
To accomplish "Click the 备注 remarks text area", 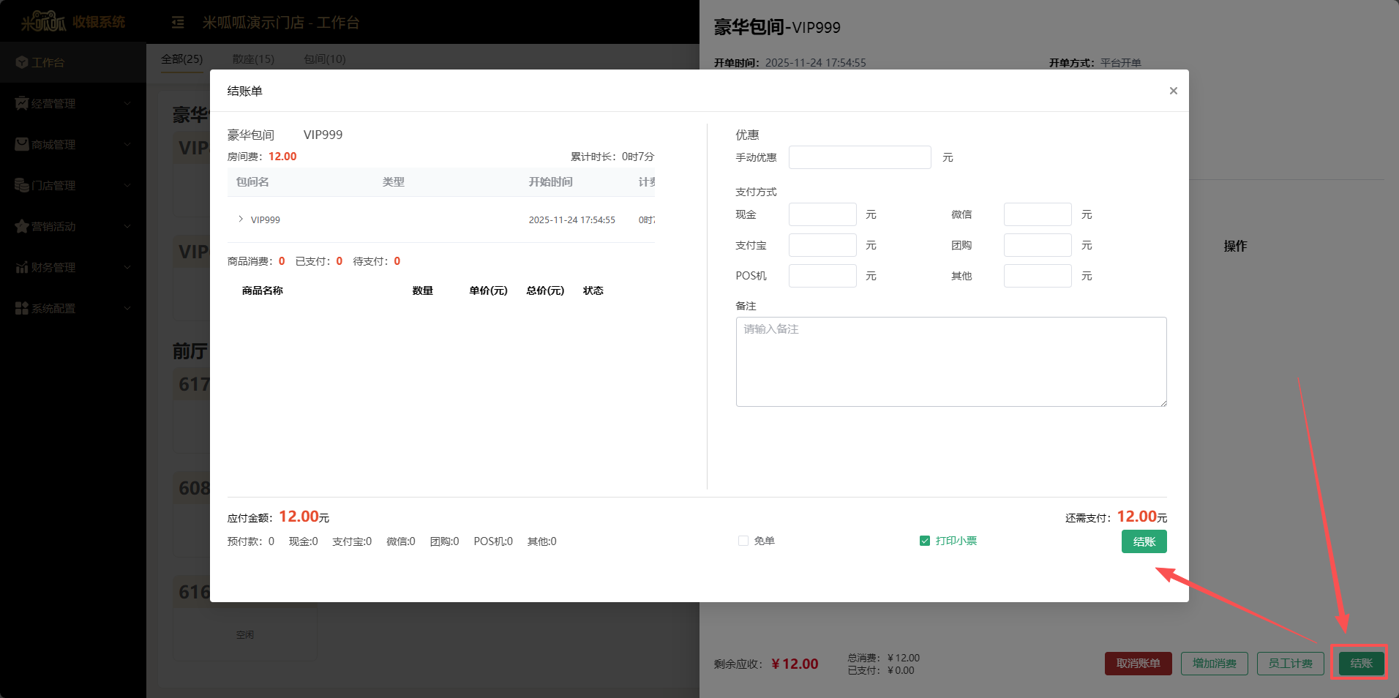I will [950, 361].
